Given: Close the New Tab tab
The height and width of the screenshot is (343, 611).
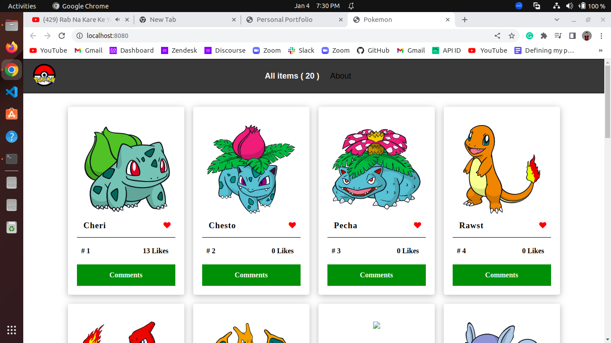Looking at the screenshot, I should click(234, 20).
